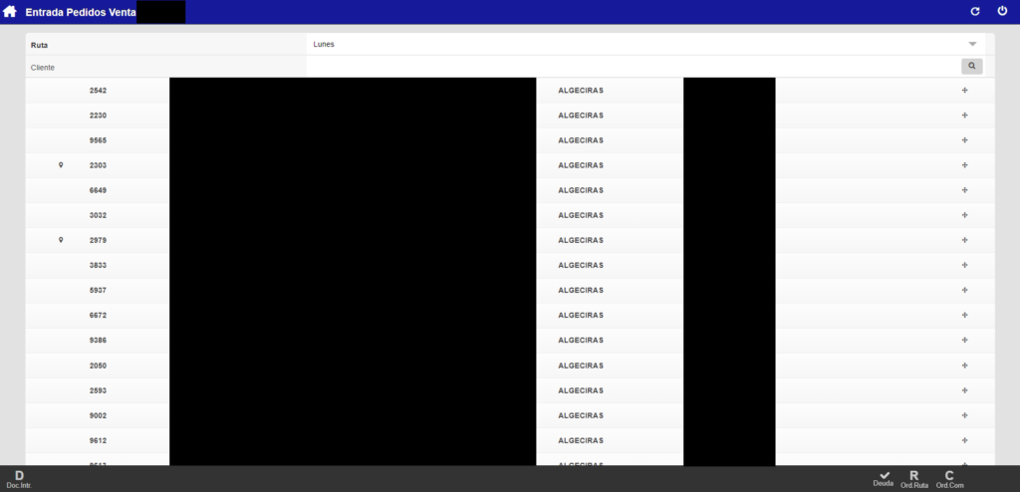Click the power logout icon
This screenshot has width=1020, height=492.
click(x=1002, y=11)
